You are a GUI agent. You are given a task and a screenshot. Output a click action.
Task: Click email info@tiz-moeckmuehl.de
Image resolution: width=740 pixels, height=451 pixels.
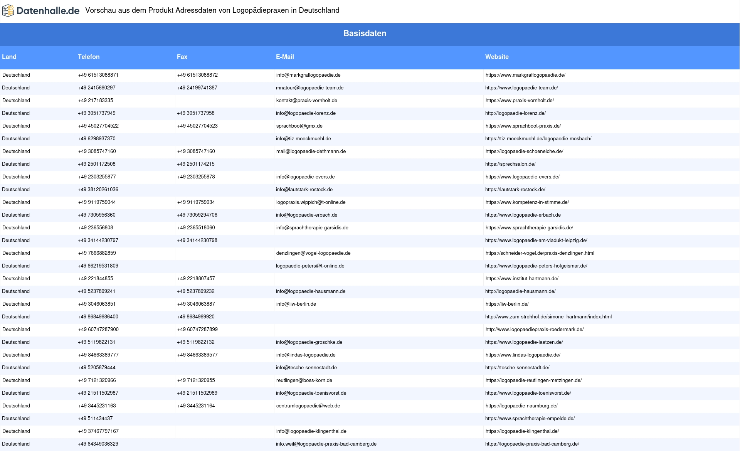(x=303, y=139)
